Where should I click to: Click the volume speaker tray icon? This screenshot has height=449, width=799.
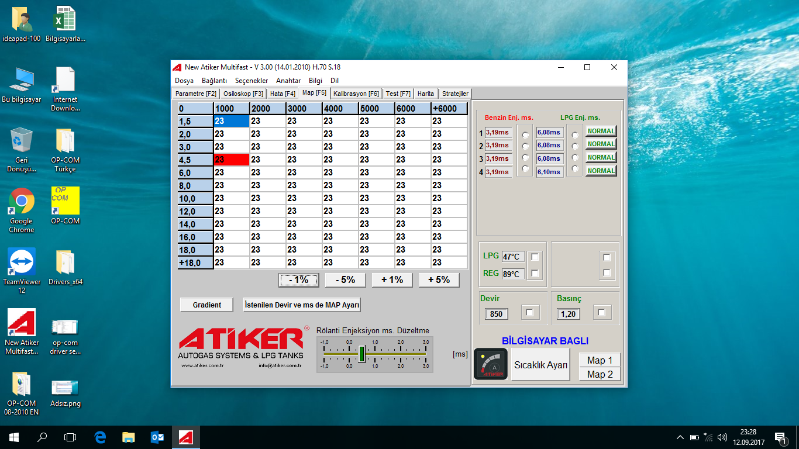tap(722, 437)
